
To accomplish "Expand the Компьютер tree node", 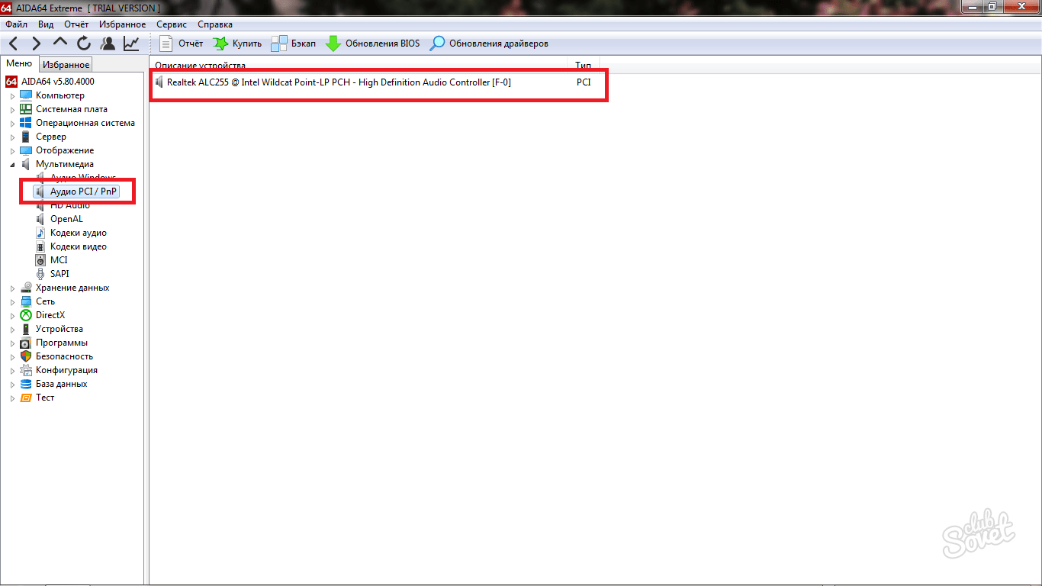I will (x=13, y=96).
